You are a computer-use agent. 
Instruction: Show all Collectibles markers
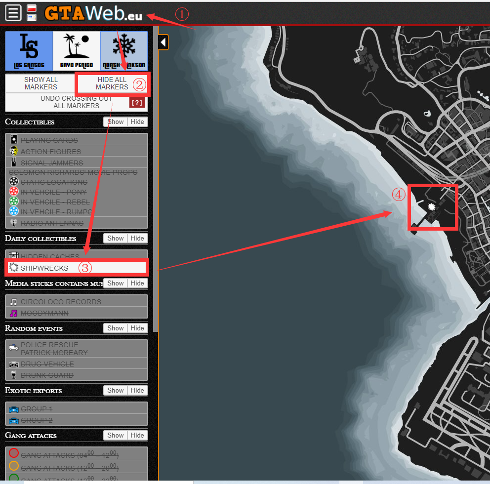pos(115,121)
